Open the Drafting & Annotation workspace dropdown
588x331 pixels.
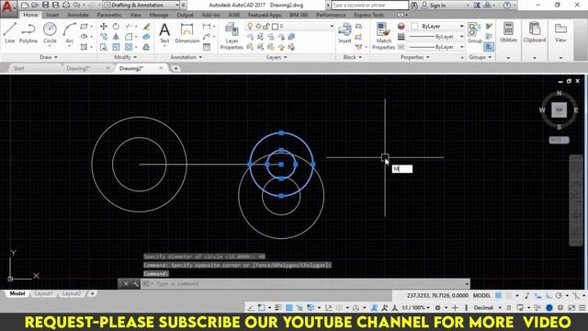point(141,6)
